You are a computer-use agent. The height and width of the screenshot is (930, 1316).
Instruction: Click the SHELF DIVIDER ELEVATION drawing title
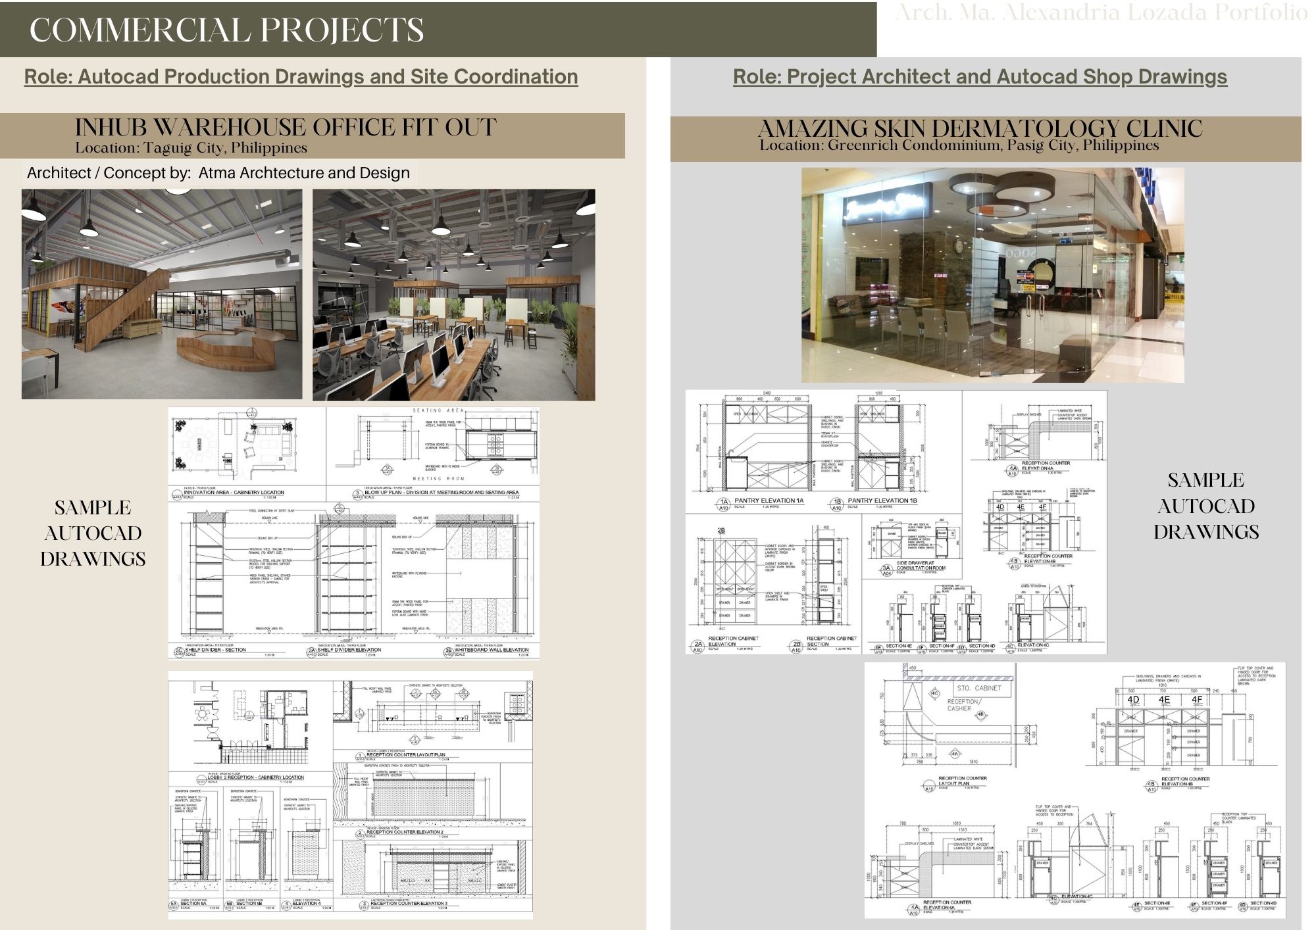click(349, 650)
